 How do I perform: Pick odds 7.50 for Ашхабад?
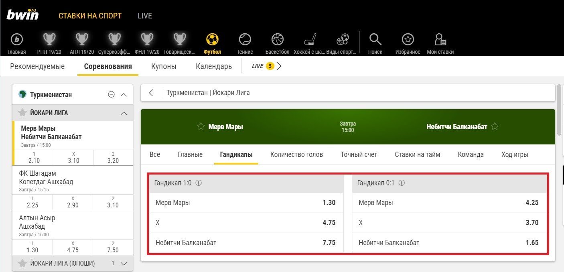pos(113,247)
